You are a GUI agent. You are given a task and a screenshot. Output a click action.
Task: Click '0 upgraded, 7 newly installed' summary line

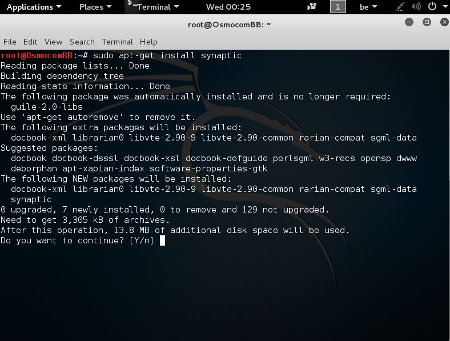coord(164,210)
